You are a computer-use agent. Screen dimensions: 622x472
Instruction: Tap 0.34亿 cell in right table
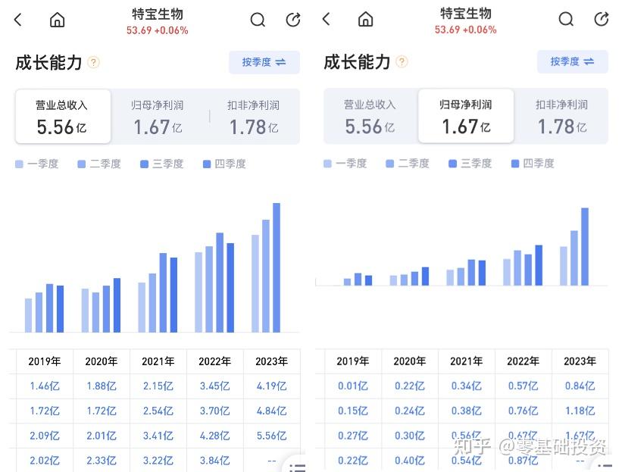[466, 386]
